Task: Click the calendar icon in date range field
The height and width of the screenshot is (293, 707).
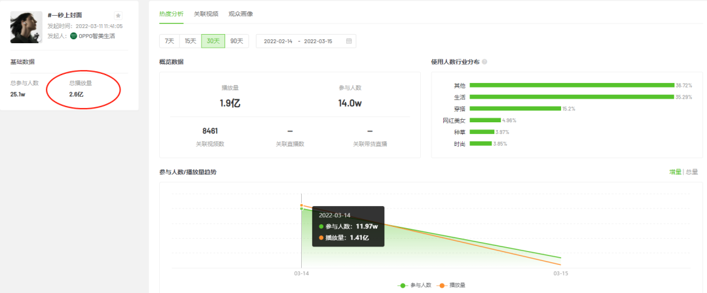Action: (x=349, y=41)
